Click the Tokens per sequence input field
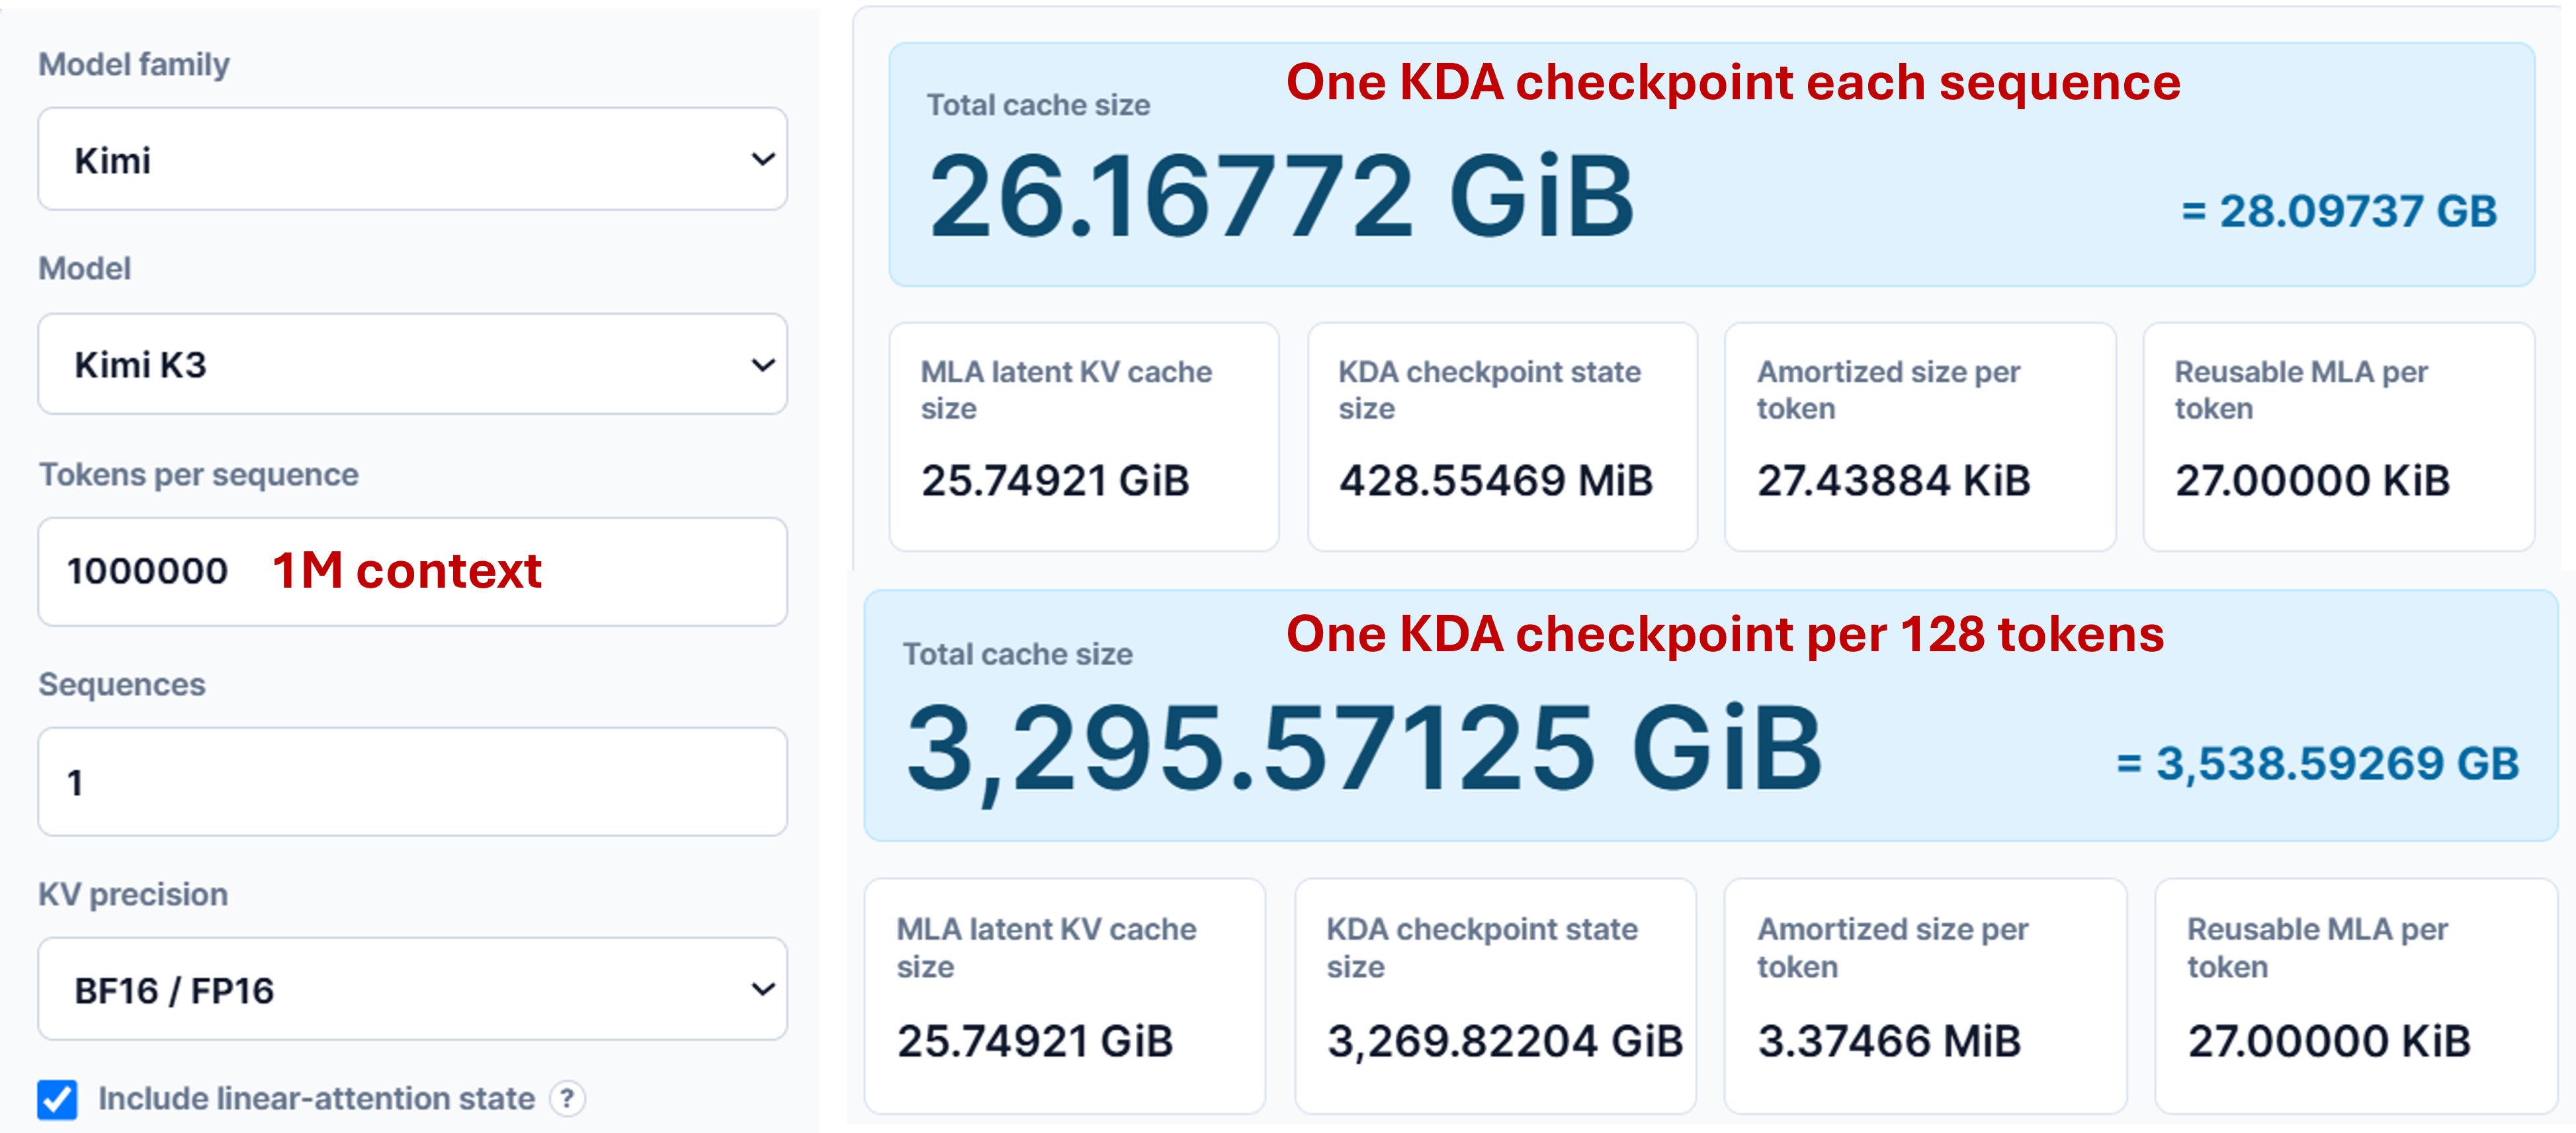 click(412, 571)
